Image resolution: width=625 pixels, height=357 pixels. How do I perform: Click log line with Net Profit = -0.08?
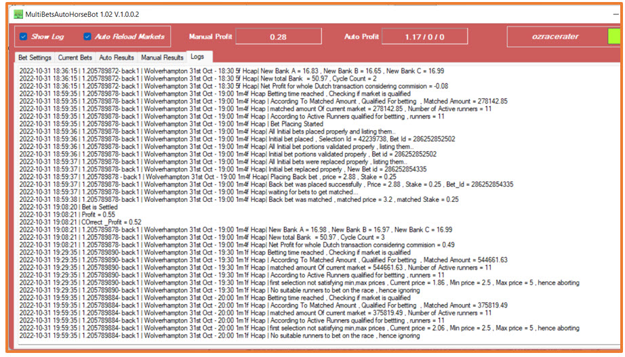[x=234, y=86]
